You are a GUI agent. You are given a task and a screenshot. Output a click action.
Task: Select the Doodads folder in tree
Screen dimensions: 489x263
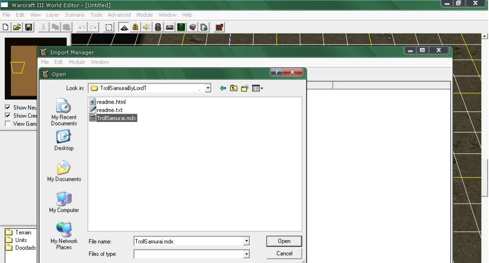(21, 248)
